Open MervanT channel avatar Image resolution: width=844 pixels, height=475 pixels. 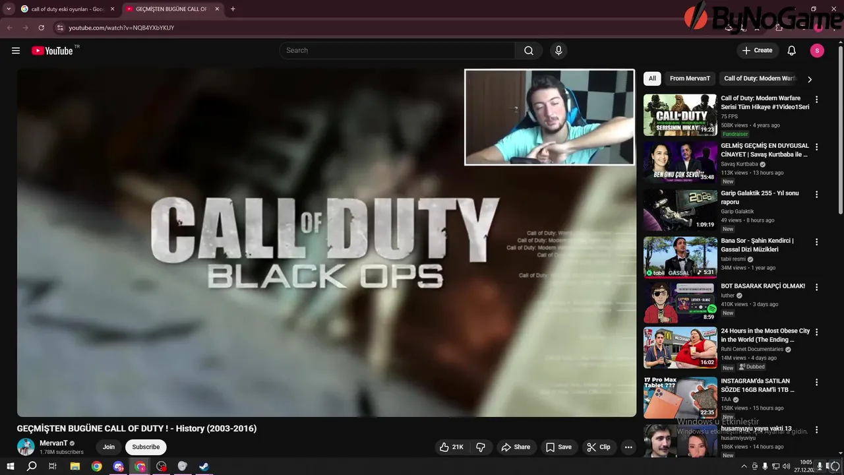tap(26, 447)
